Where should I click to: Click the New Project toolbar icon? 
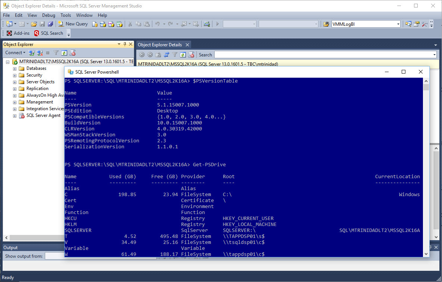pos(9,24)
